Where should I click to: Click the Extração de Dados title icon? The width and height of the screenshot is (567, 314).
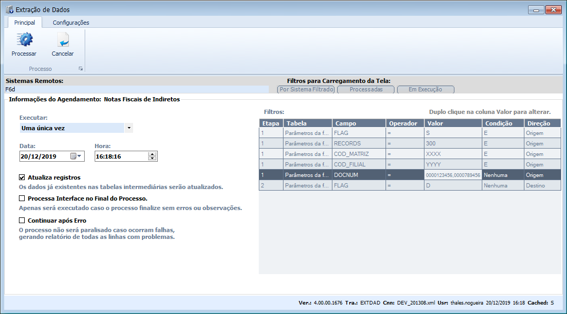pos(9,10)
